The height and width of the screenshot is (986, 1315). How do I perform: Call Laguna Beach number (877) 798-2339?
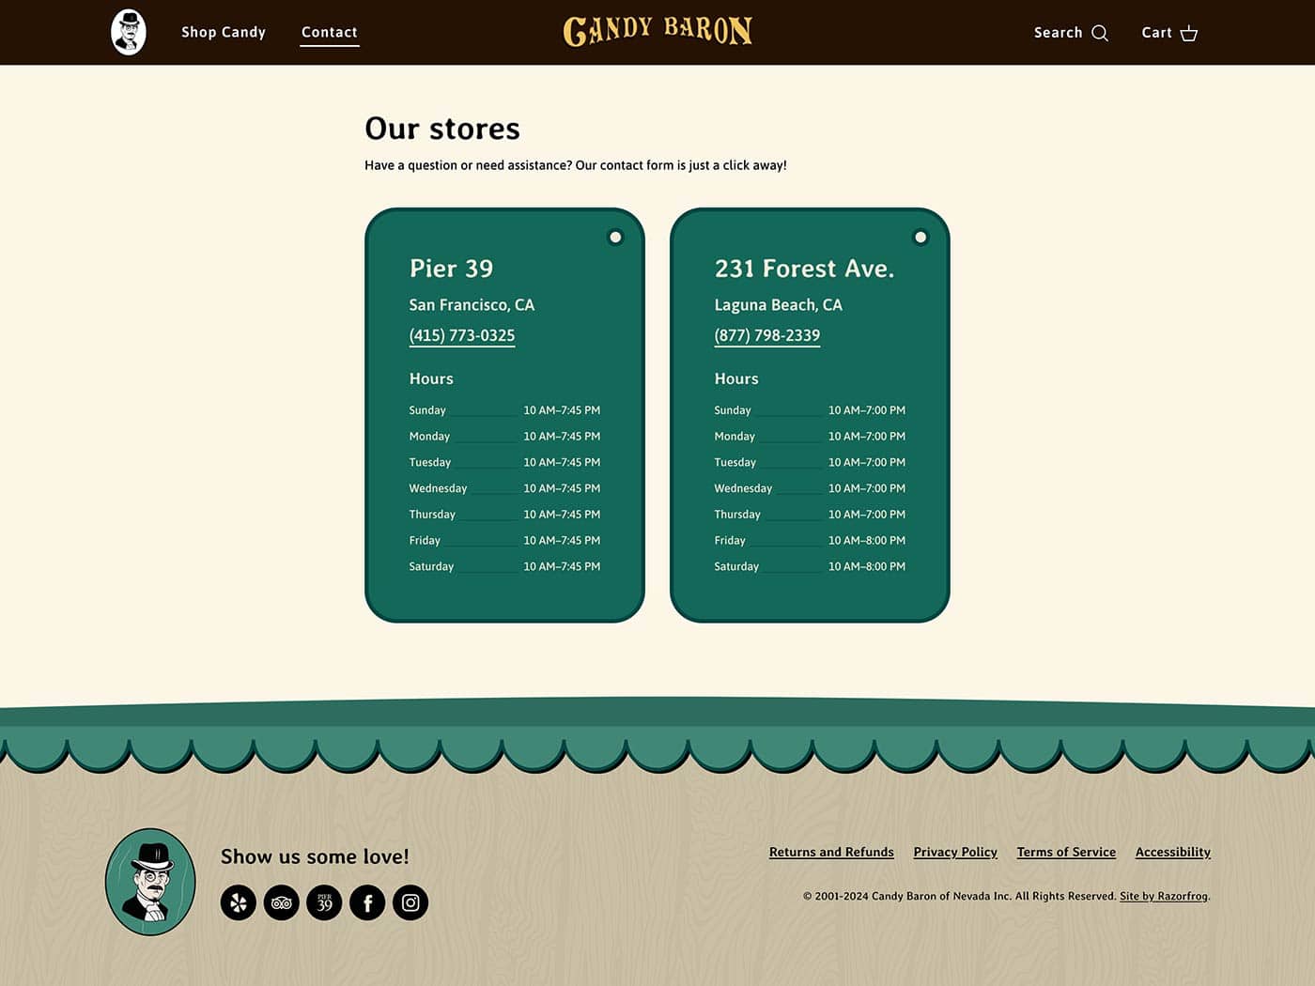pyautogui.click(x=767, y=335)
